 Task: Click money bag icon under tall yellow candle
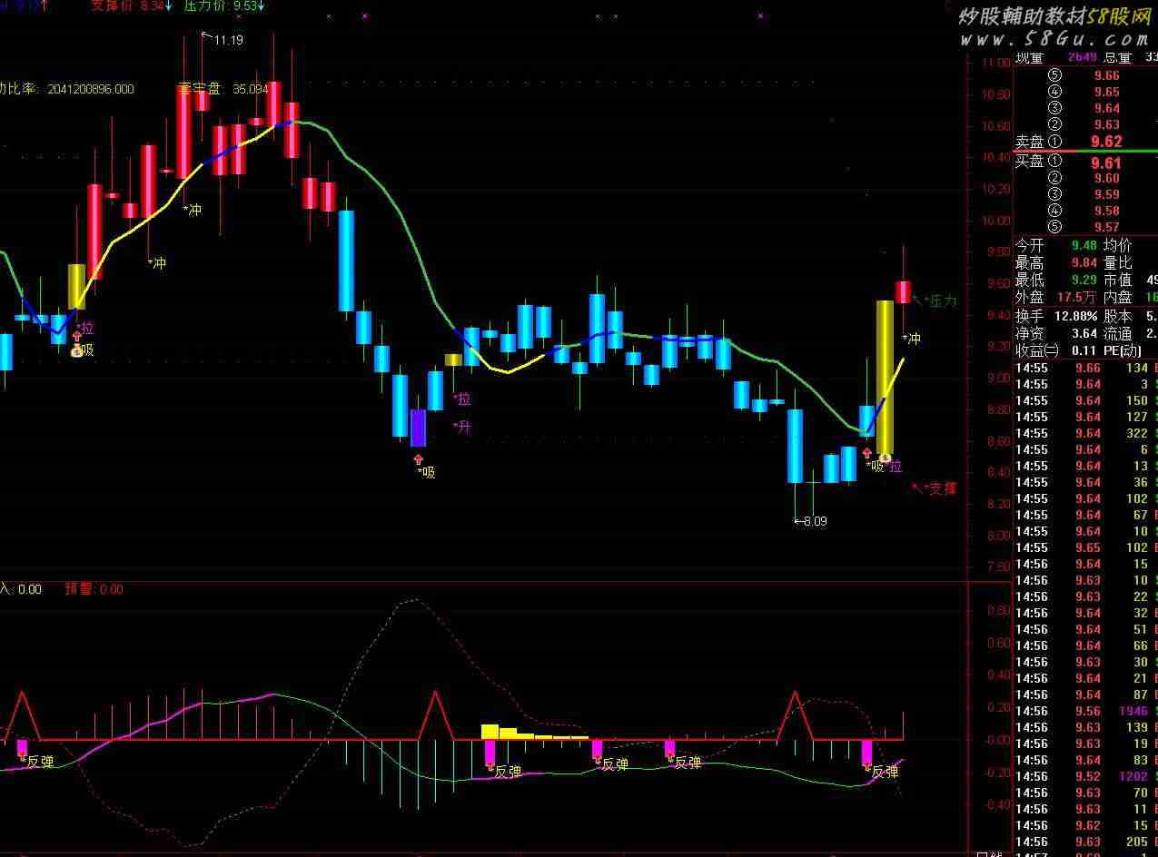pyautogui.click(x=884, y=458)
